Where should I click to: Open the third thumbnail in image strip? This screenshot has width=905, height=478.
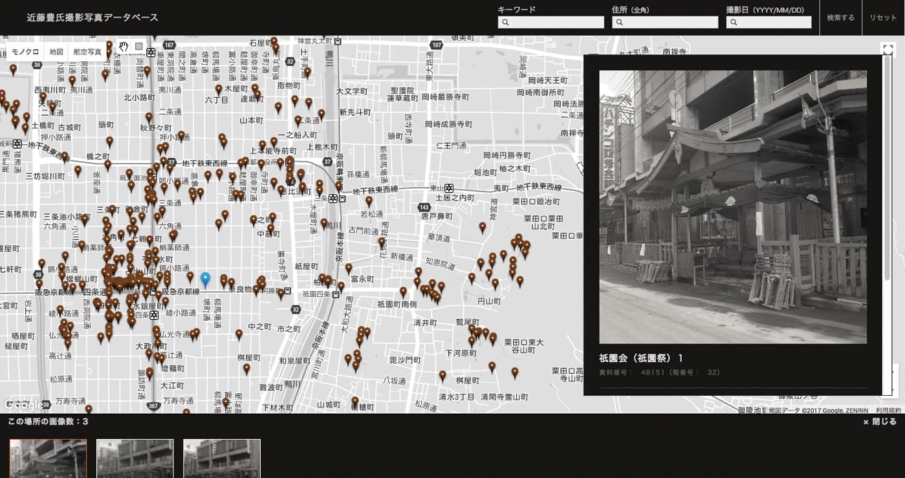pyautogui.click(x=222, y=459)
